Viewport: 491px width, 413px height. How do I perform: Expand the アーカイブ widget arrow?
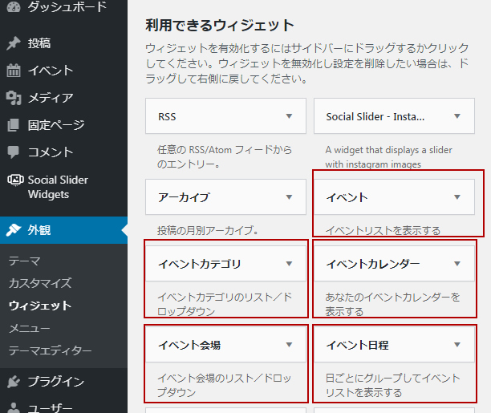289,196
